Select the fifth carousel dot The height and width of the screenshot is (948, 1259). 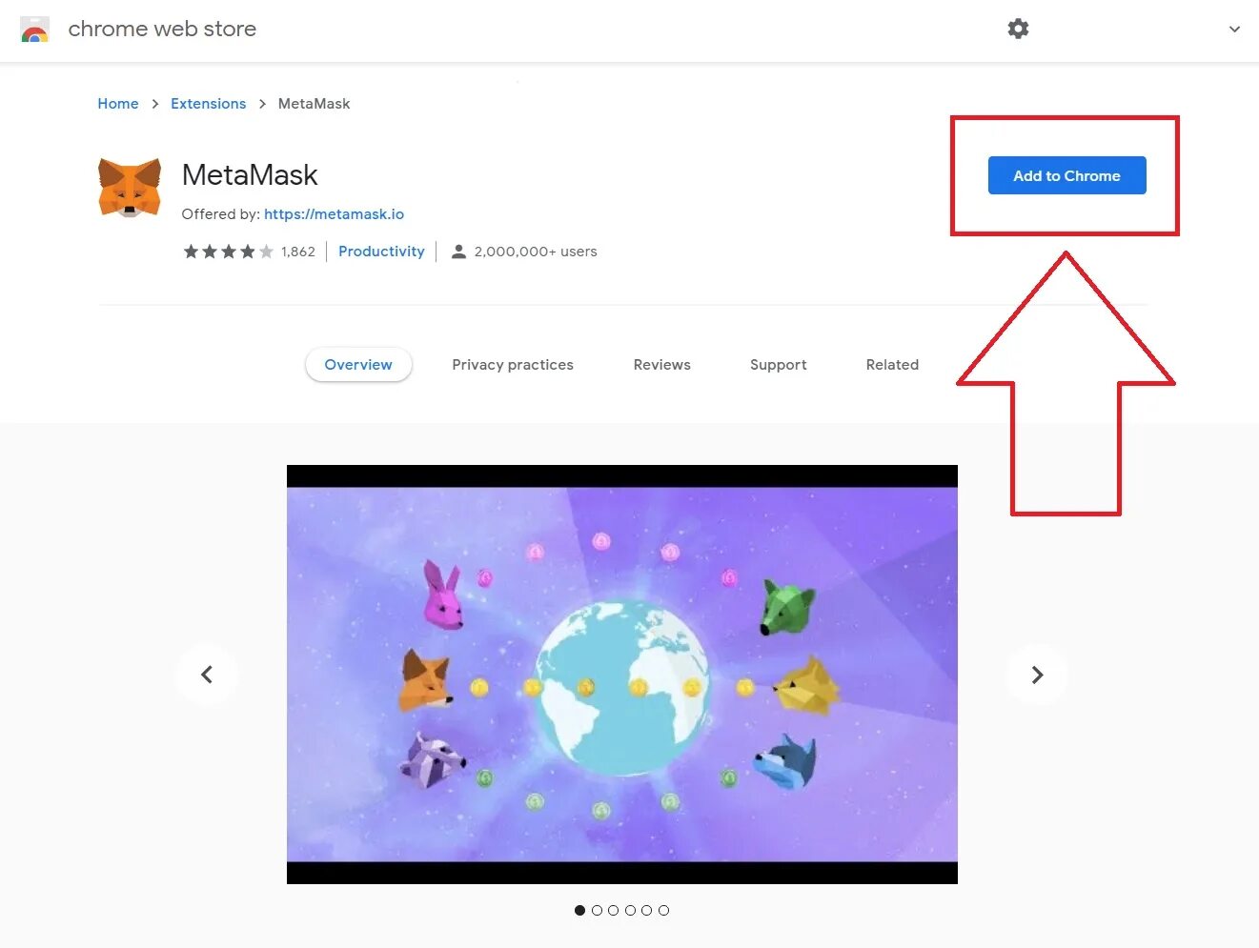(x=646, y=910)
